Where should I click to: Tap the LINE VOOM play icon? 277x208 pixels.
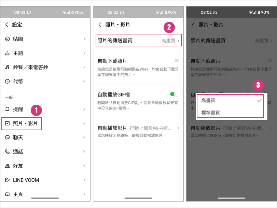click(7, 180)
